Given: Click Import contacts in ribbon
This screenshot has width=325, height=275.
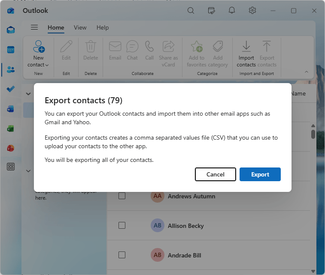Looking at the screenshot, I should click(x=246, y=54).
